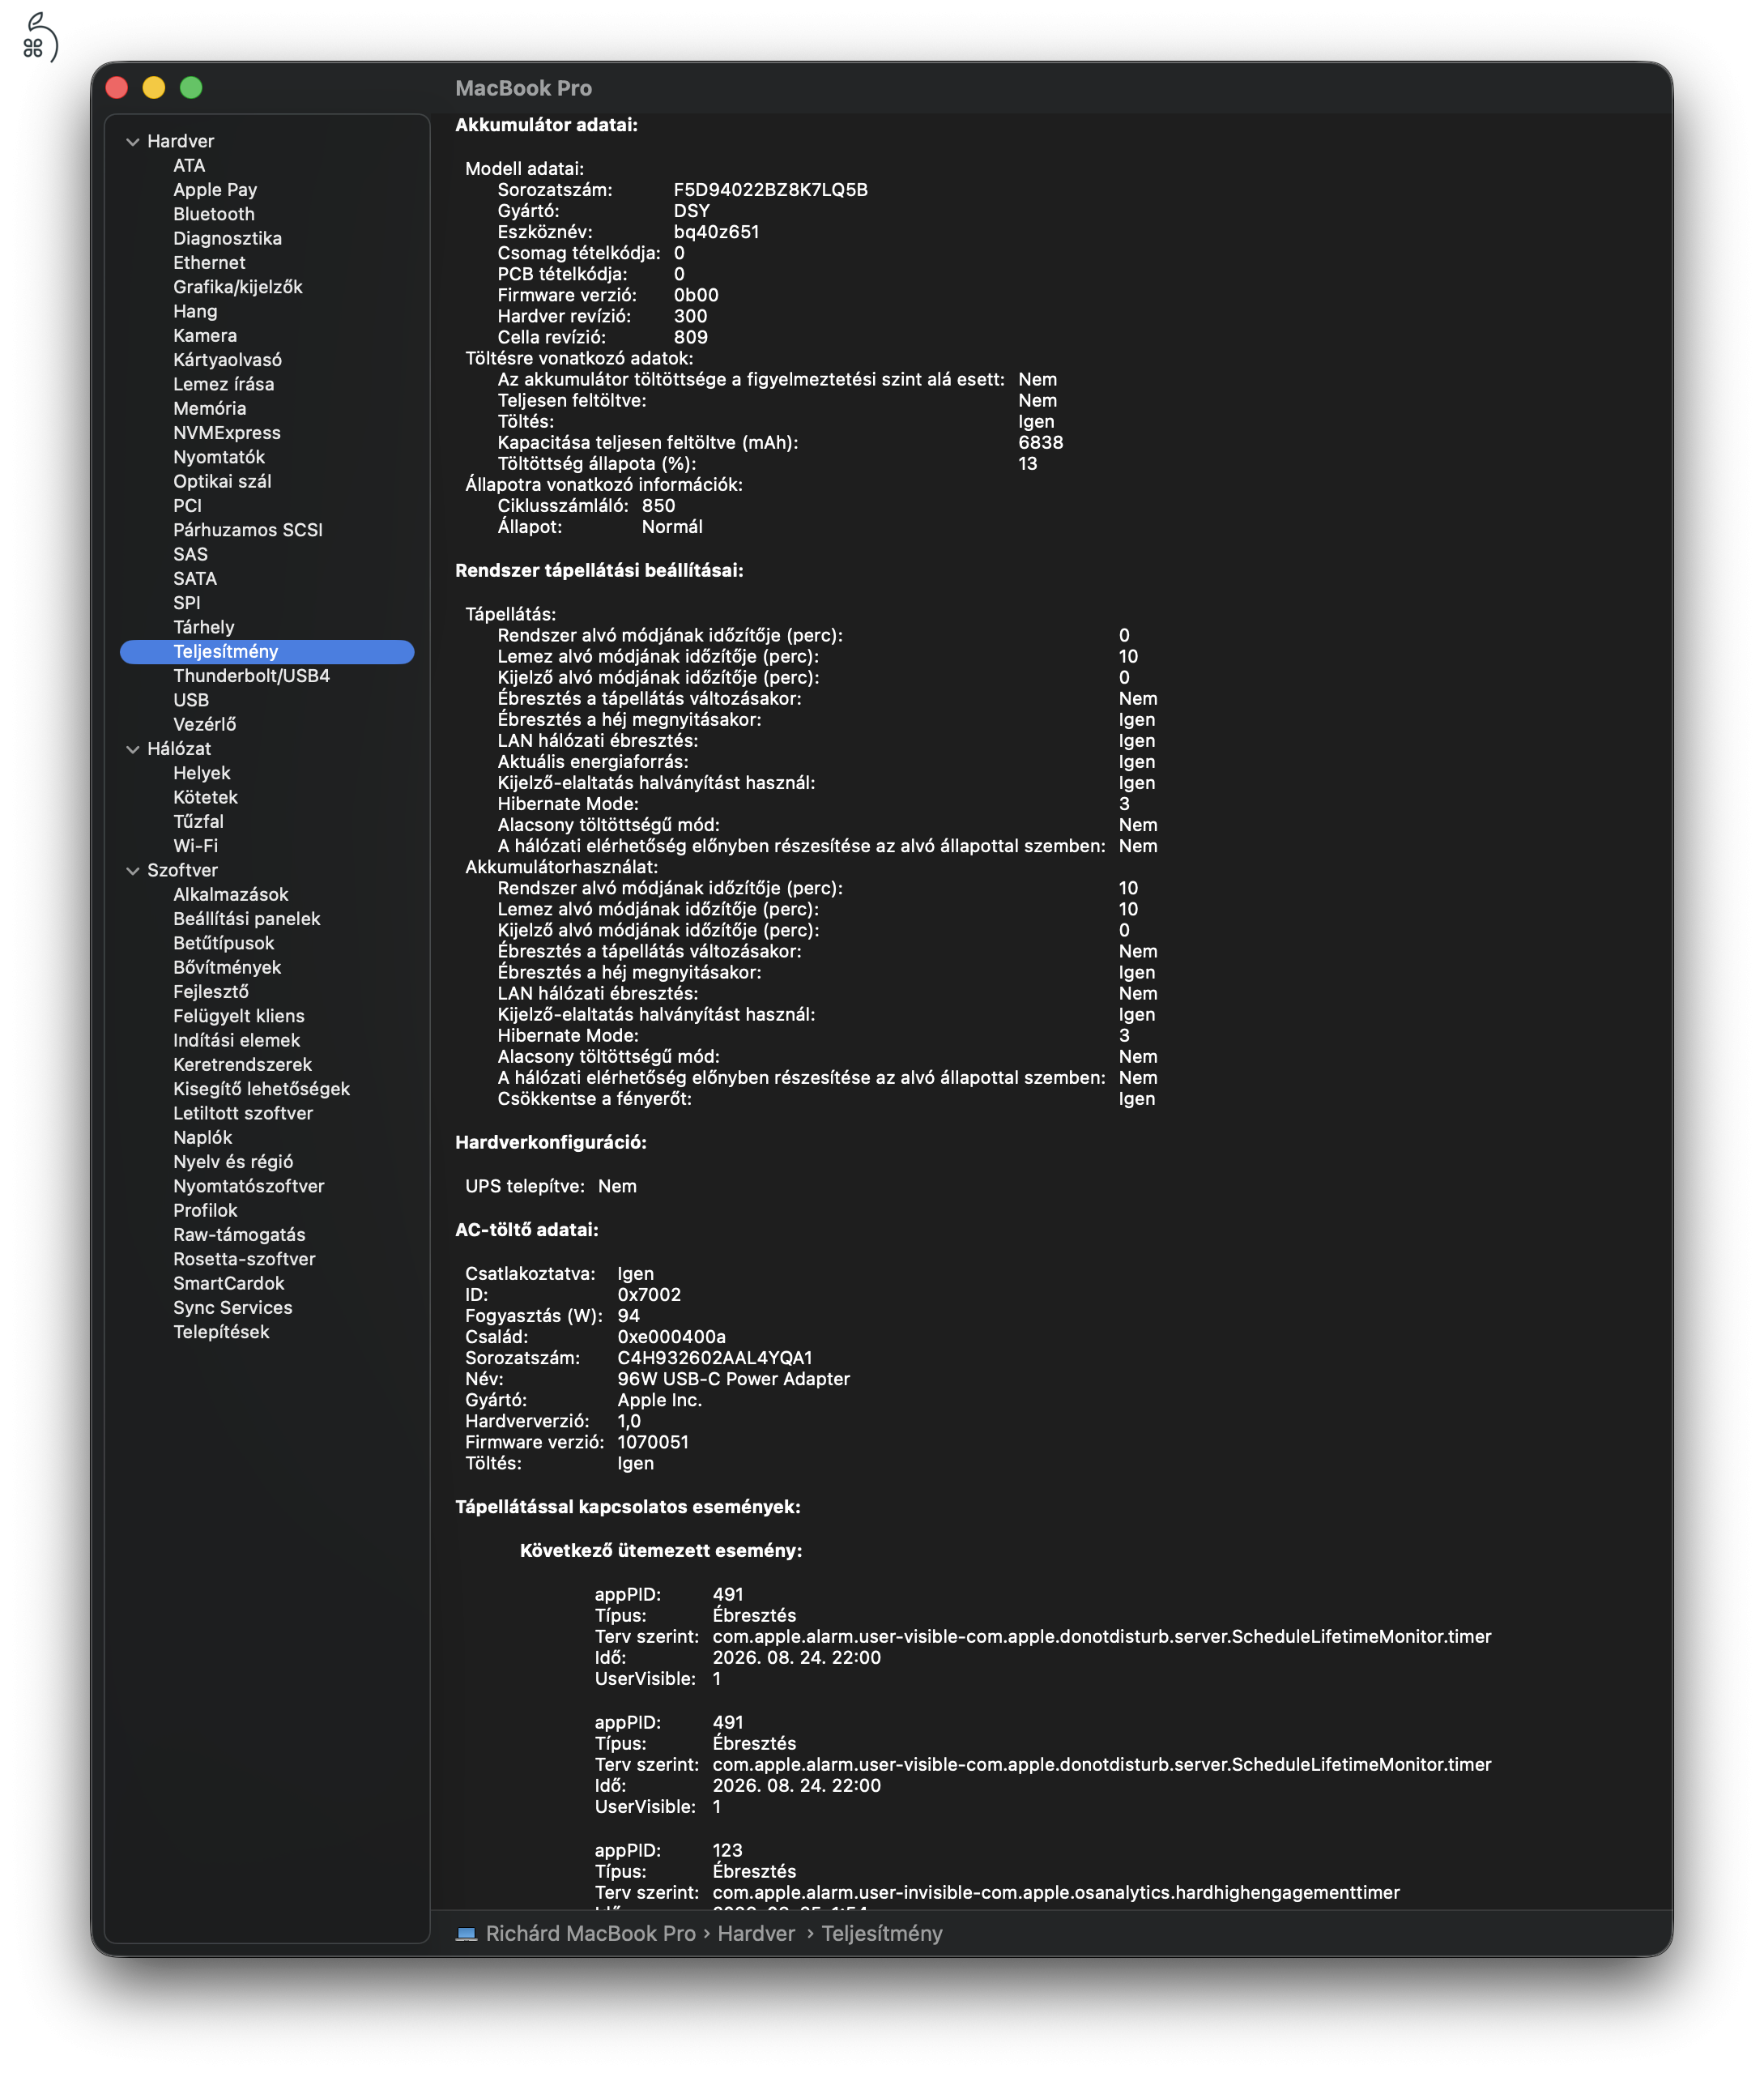Viewport: 1764px width, 2077px height.
Task: Select Ethernet in the sidebar
Action: click(209, 263)
